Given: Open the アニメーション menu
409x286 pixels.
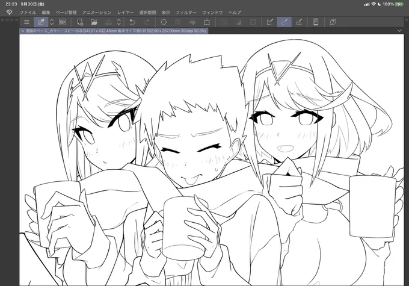Looking at the screenshot, I should (97, 13).
